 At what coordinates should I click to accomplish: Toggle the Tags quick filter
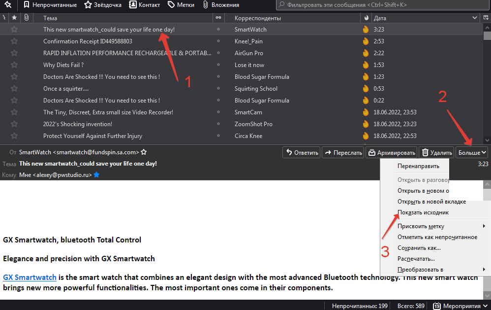pyautogui.click(x=181, y=5)
